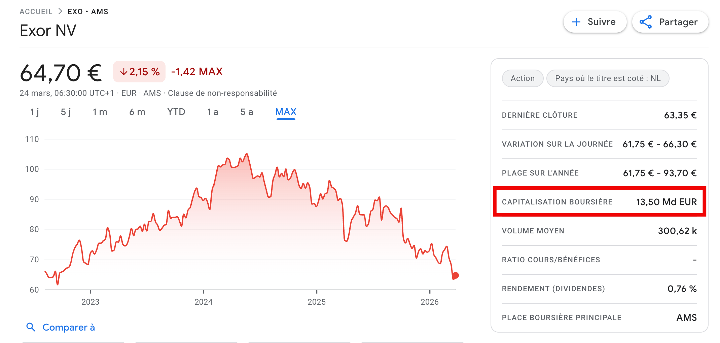The width and height of the screenshot is (720, 343).
Task: Click the 13,50 Md EUR market cap value
Action: 667,202
